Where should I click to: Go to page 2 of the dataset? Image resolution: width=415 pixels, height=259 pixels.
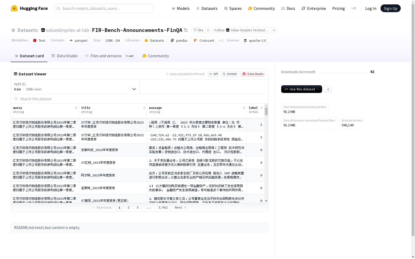pos(128,207)
